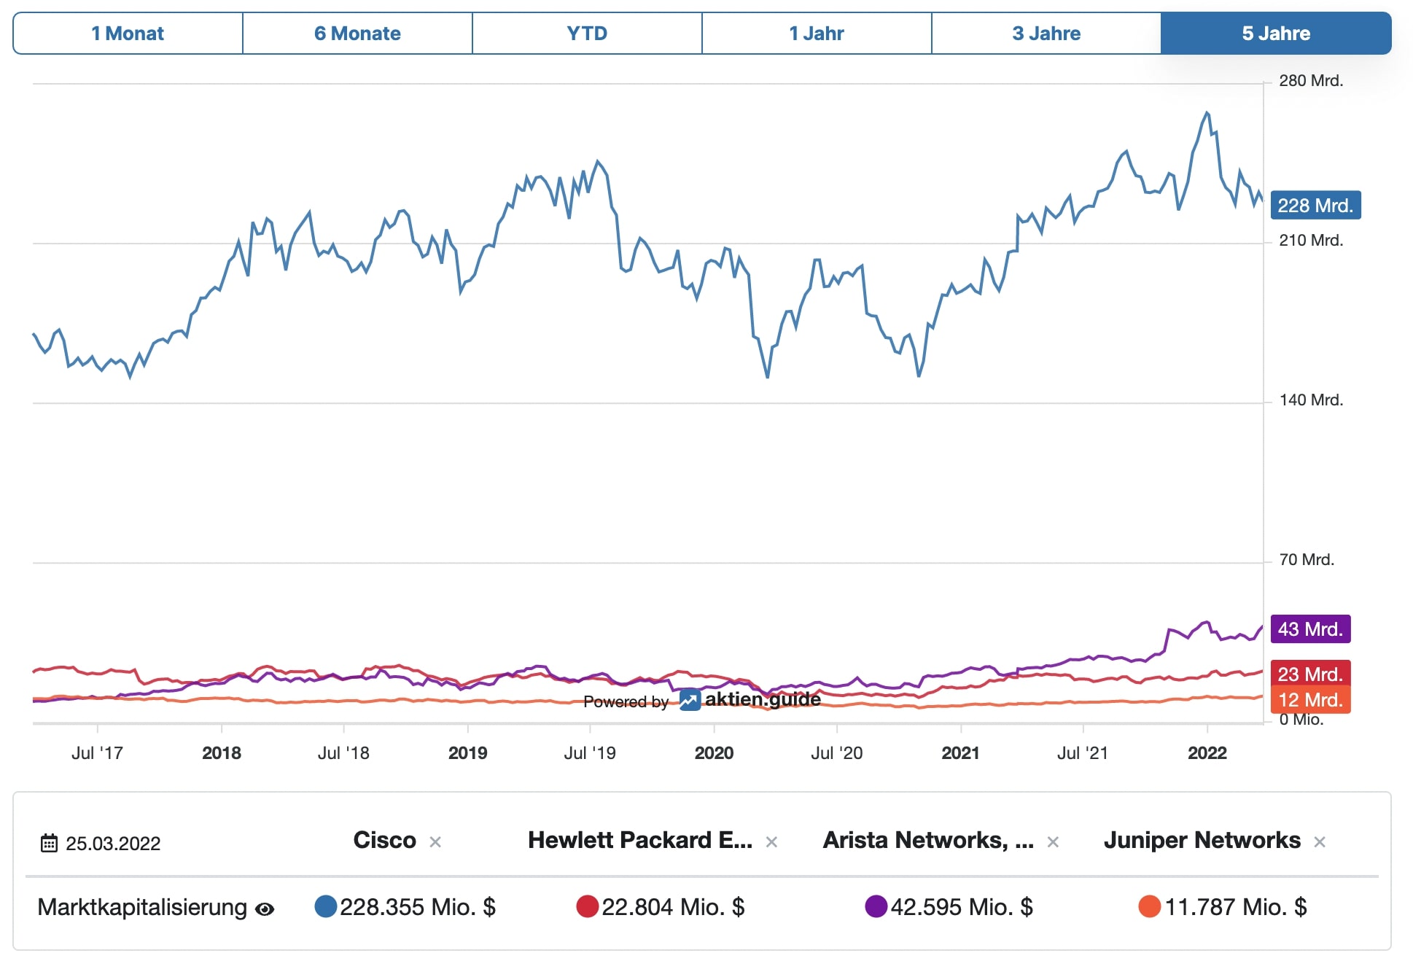Click the Arista Networks column header
This screenshot has width=1413, height=961.
928,840
